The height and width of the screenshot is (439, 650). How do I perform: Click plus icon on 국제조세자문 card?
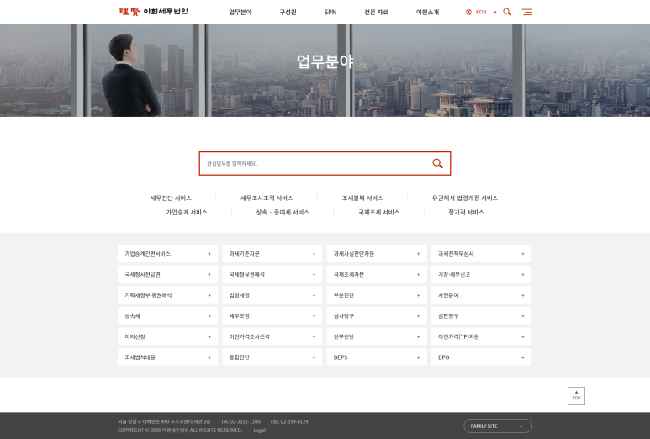click(x=418, y=274)
